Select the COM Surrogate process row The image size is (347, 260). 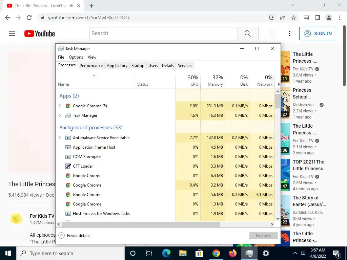point(165,156)
